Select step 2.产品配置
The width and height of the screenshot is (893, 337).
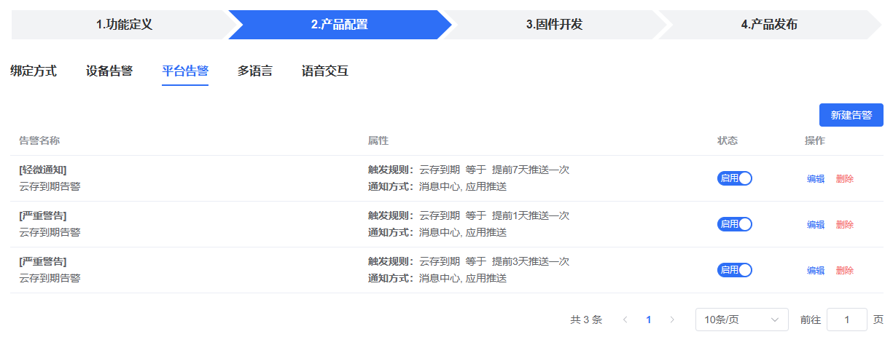click(x=340, y=25)
